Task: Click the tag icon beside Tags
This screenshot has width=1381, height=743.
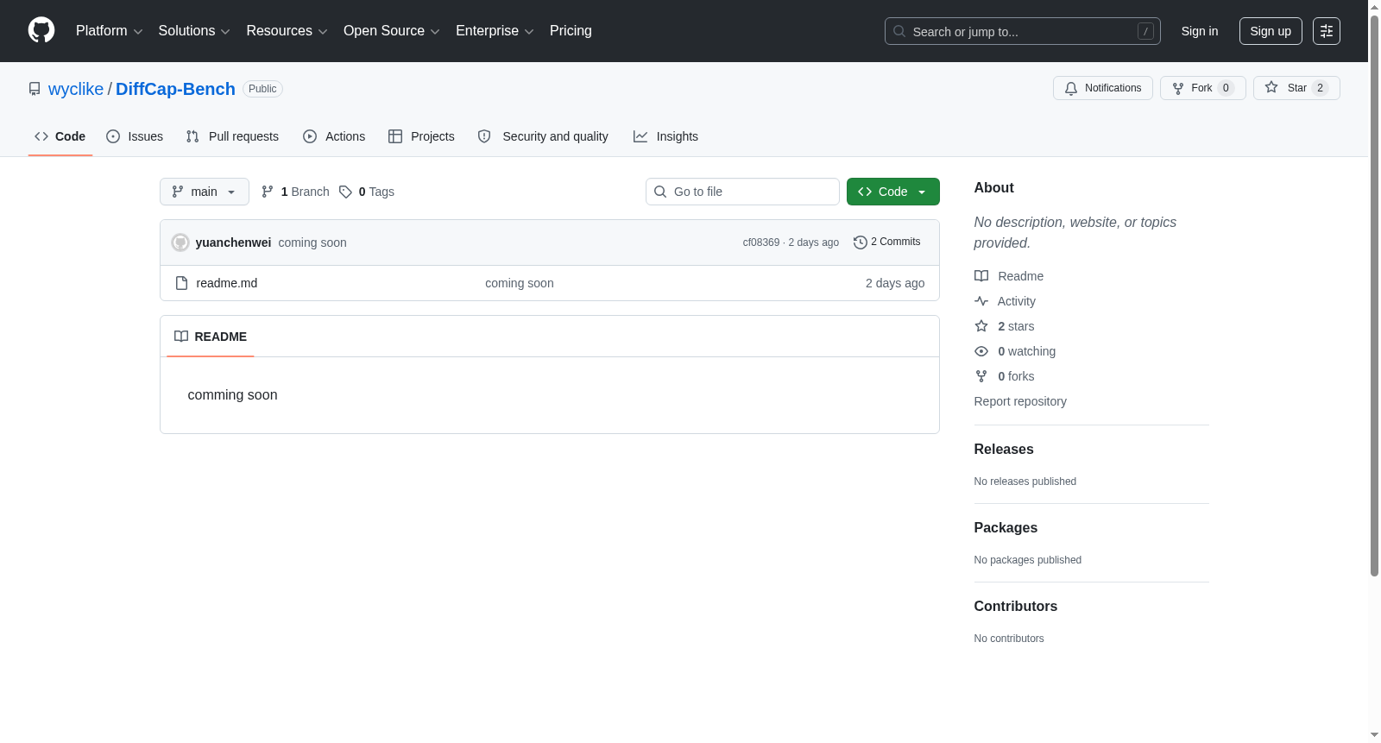Action: click(x=345, y=192)
